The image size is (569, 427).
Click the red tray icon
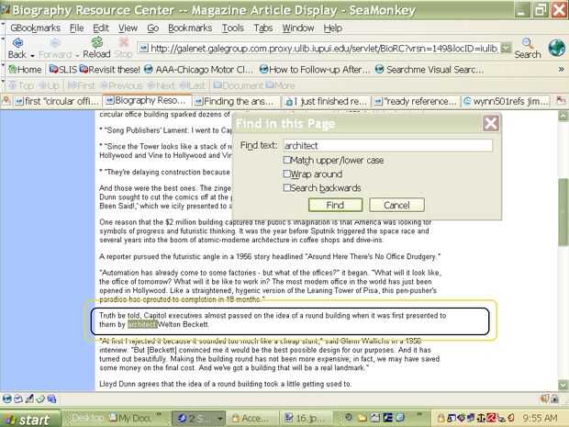492,419
